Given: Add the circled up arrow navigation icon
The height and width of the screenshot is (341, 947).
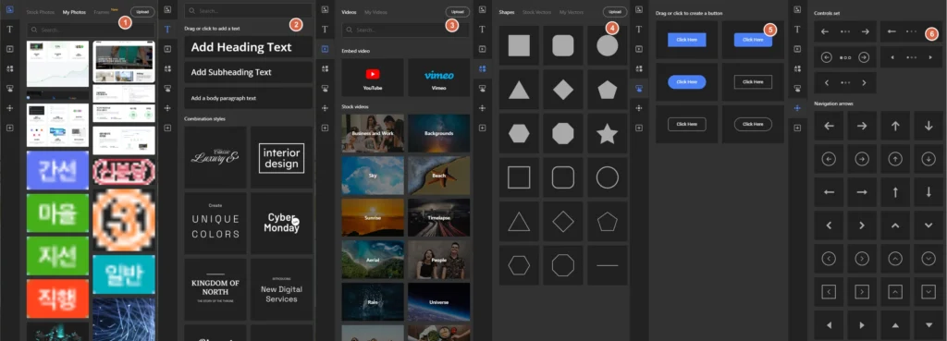Looking at the screenshot, I should [895, 159].
